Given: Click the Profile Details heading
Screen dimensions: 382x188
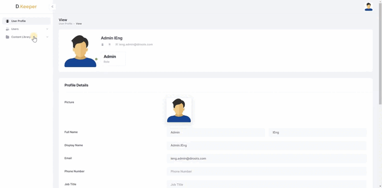Looking at the screenshot, I should (76, 85).
